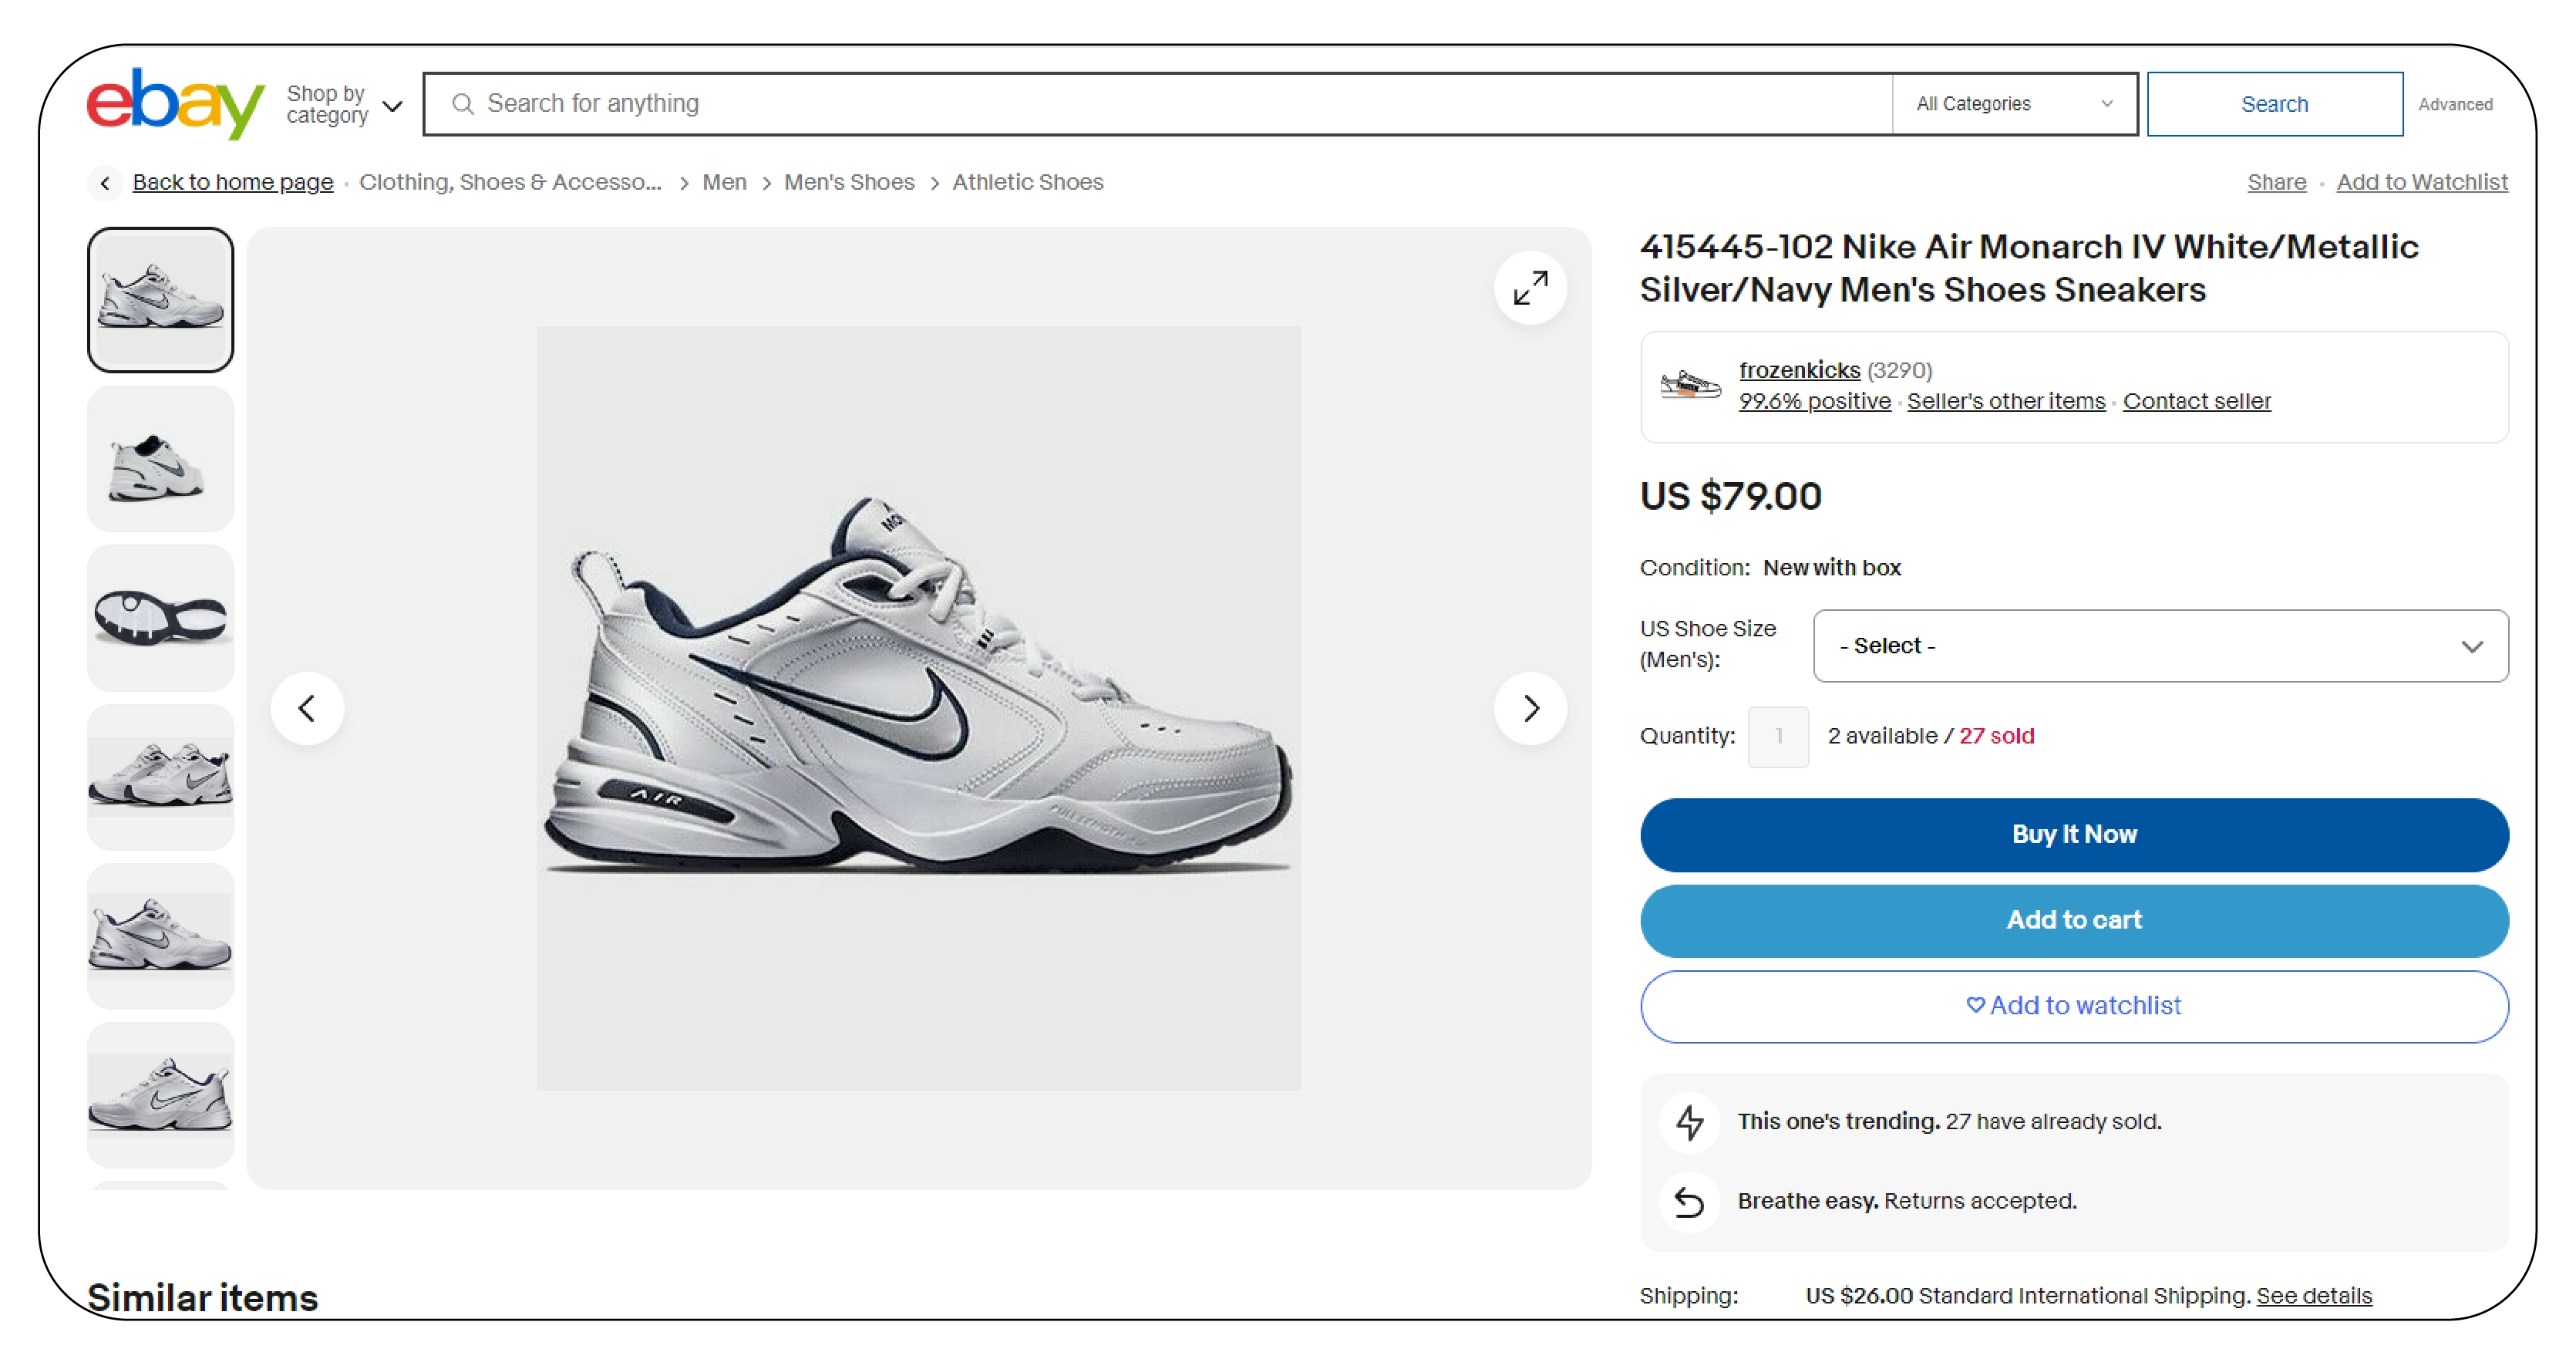
Task: Expand the image to full screen
Action: pyautogui.click(x=1530, y=288)
